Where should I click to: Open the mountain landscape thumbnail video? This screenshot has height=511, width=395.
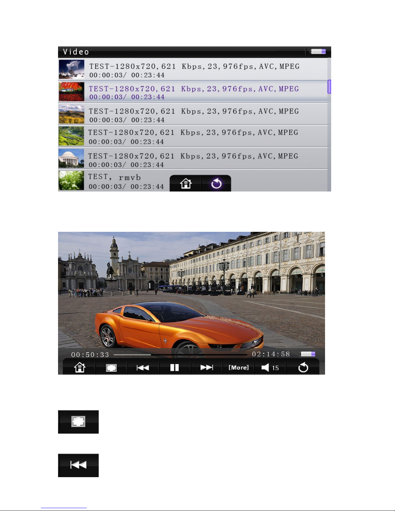click(x=72, y=114)
